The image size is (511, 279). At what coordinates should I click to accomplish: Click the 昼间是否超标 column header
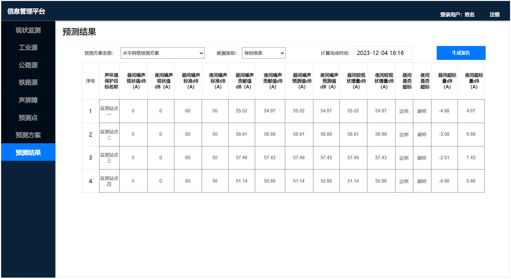point(407,81)
